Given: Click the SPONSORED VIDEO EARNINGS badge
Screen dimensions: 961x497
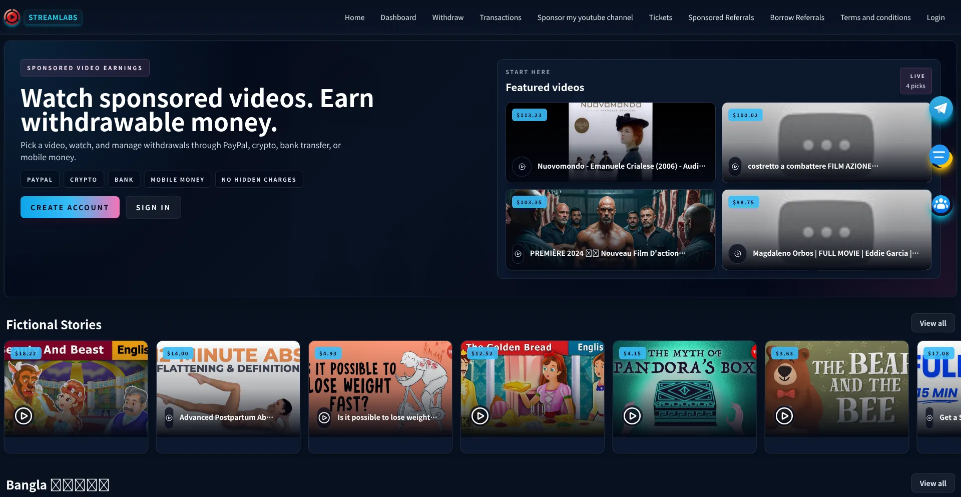Looking at the screenshot, I should tap(85, 68).
